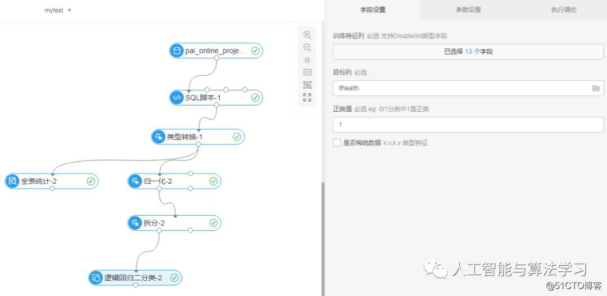Select the 拆分-2 node label
The width and height of the screenshot is (607, 296).
(x=154, y=223)
